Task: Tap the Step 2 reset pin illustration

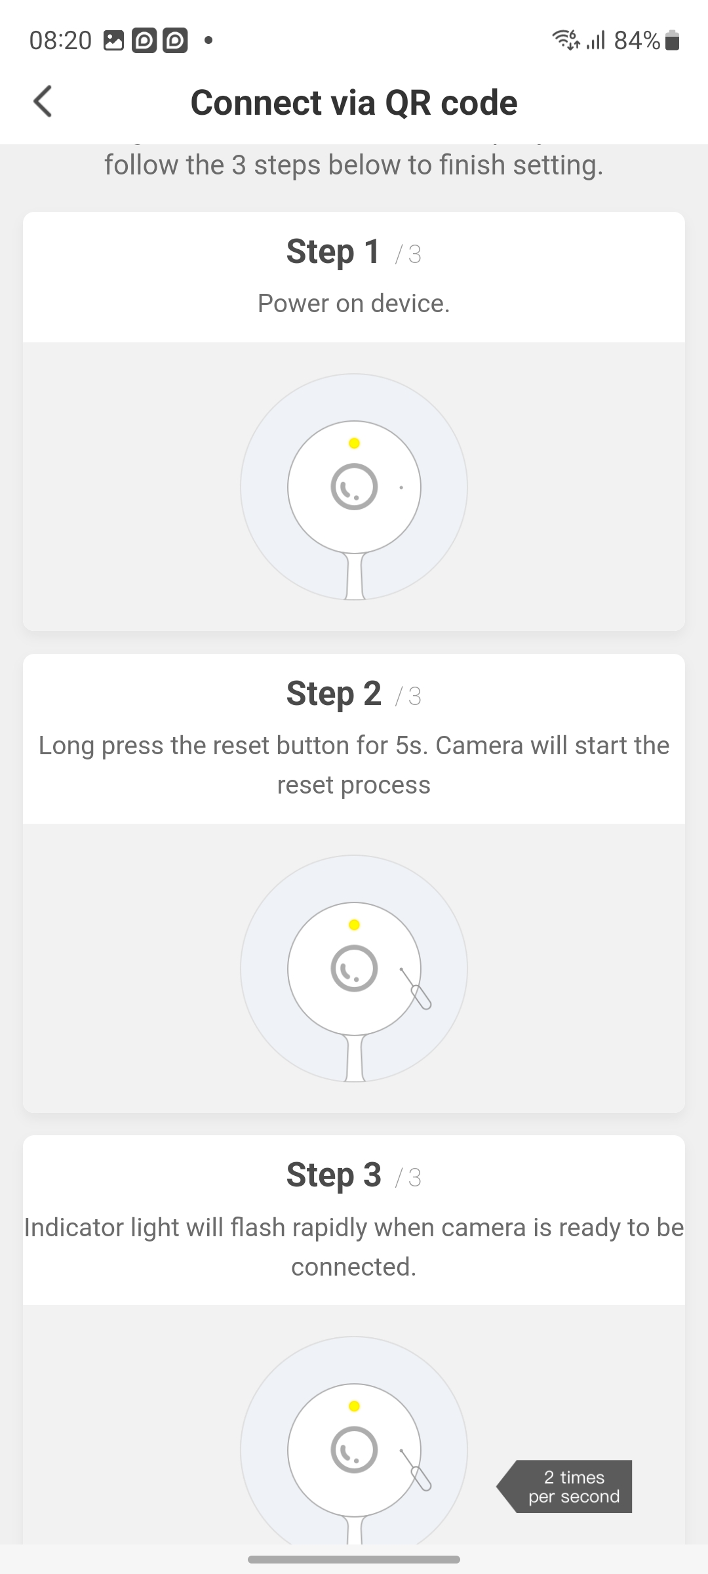Action: (354, 968)
